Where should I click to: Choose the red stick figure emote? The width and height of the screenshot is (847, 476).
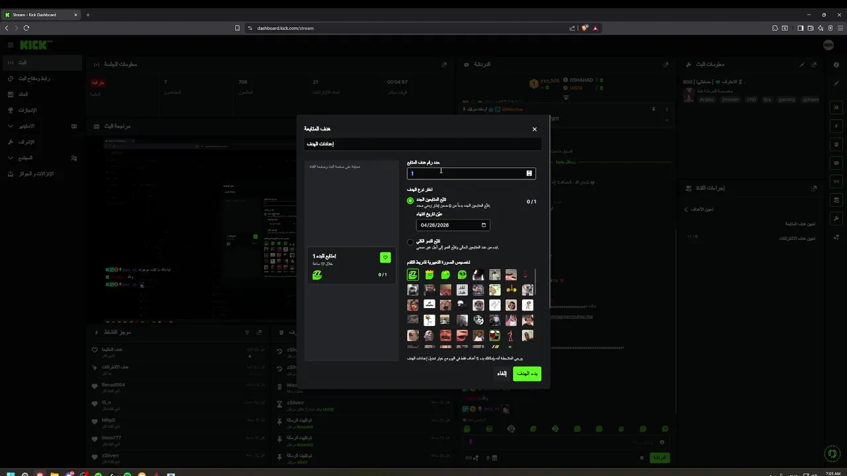511,335
